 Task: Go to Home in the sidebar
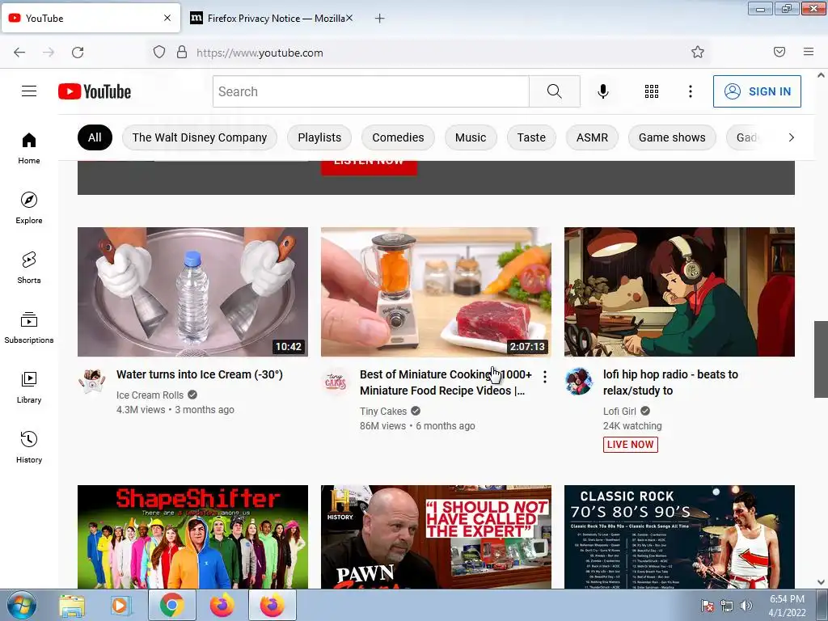click(29, 148)
